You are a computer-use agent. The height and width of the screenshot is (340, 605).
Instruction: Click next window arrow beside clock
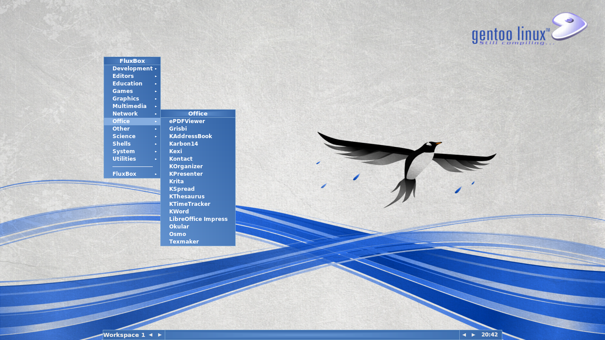click(x=473, y=335)
